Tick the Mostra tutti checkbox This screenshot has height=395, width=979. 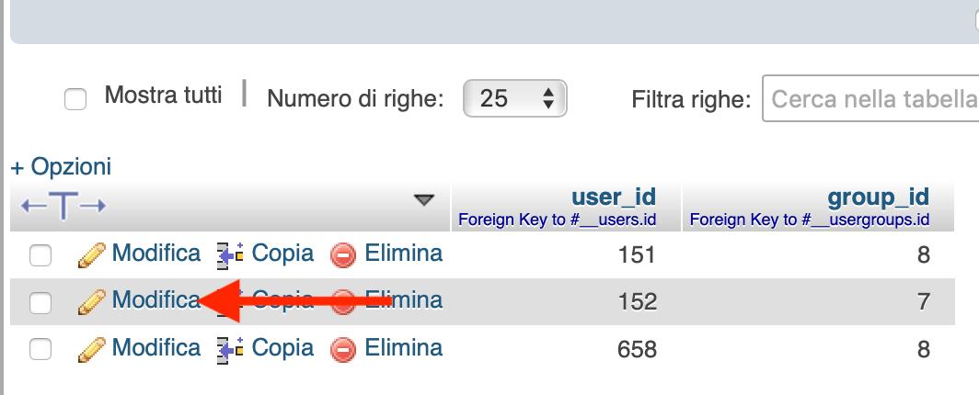[x=75, y=100]
